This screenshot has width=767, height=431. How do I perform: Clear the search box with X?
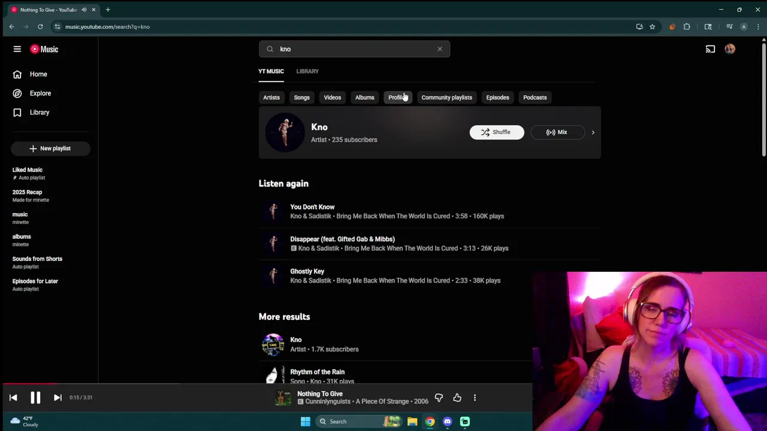[x=440, y=49]
